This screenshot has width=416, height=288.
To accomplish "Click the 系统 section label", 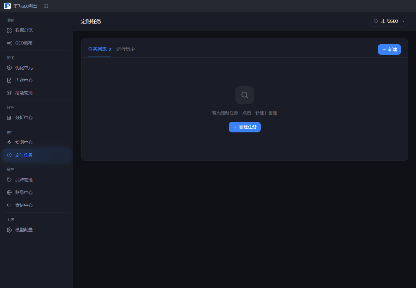I will pos(10,220).
